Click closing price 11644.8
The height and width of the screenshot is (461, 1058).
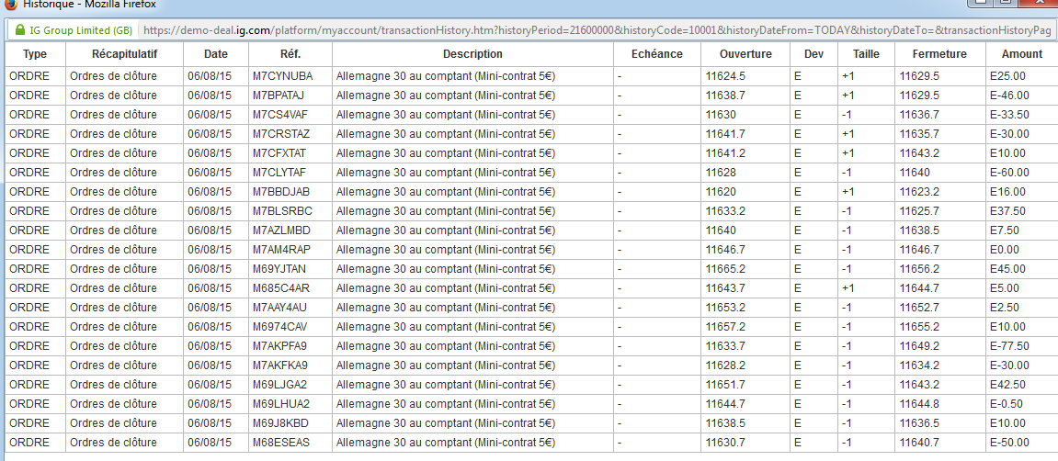(920, 404)
